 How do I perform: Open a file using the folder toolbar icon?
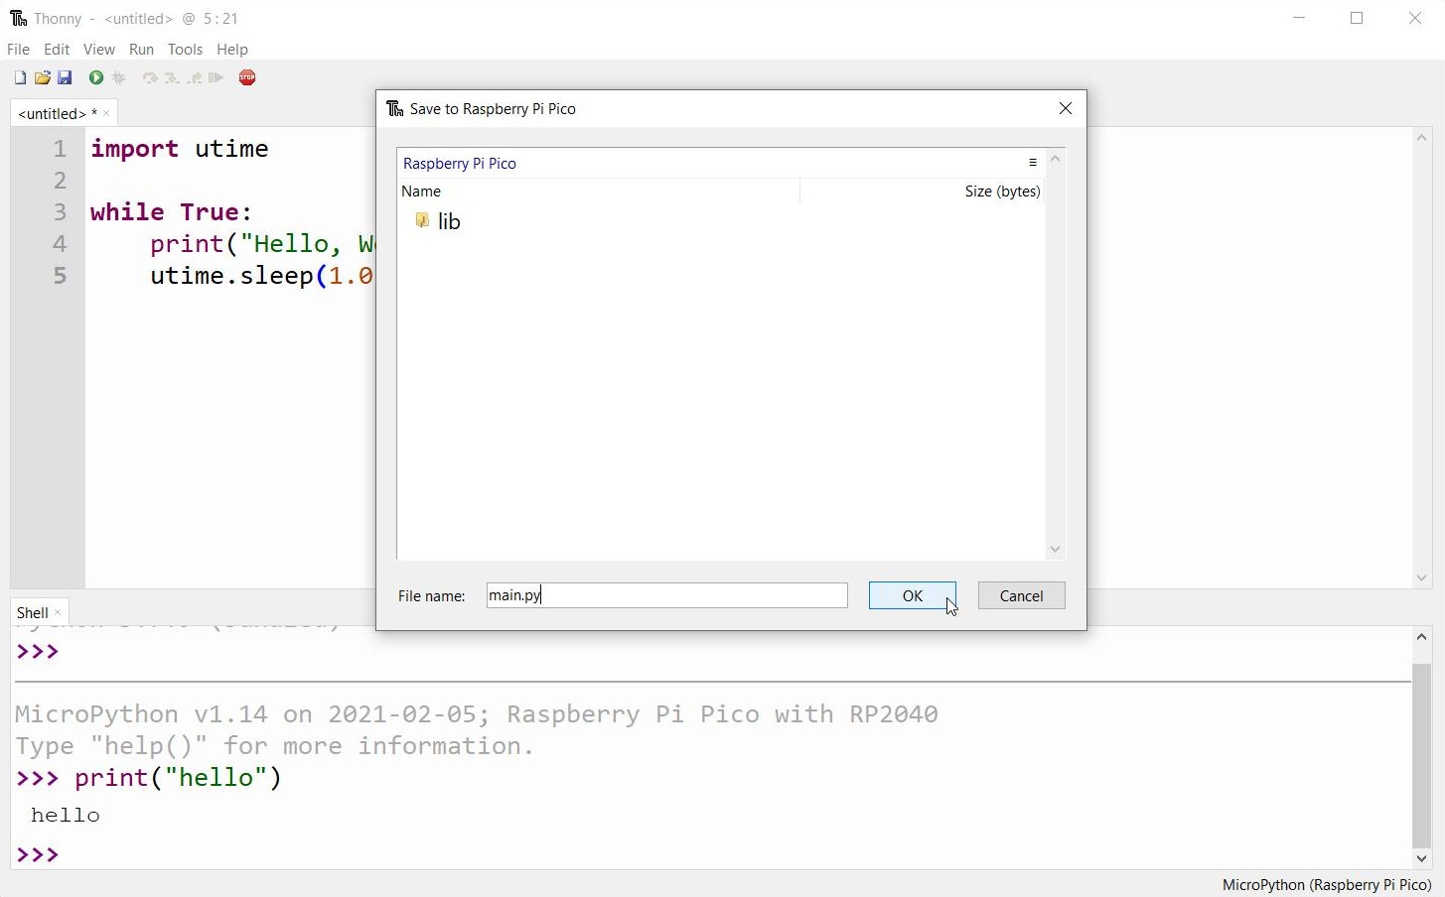coord(43,77)
